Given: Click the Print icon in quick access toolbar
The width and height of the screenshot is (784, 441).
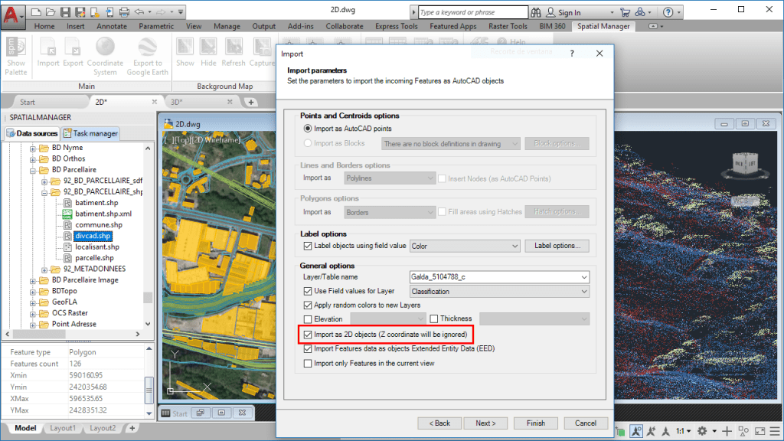Looking at the screenshot, I should pos(124,12).
